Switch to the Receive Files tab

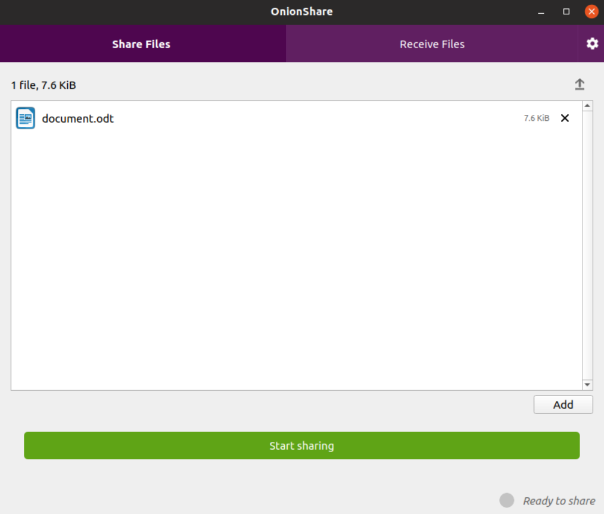(432, 44)
